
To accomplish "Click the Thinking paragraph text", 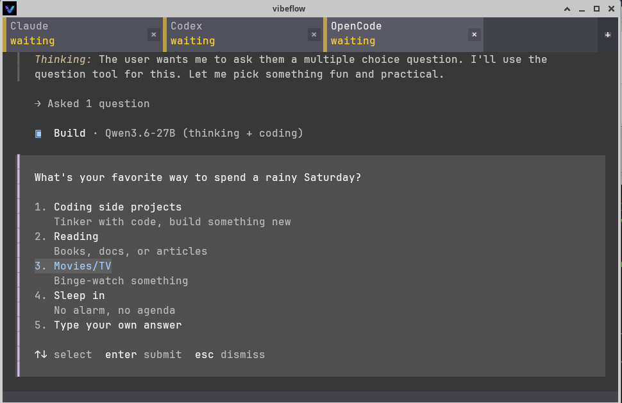I will pos(290,67).
